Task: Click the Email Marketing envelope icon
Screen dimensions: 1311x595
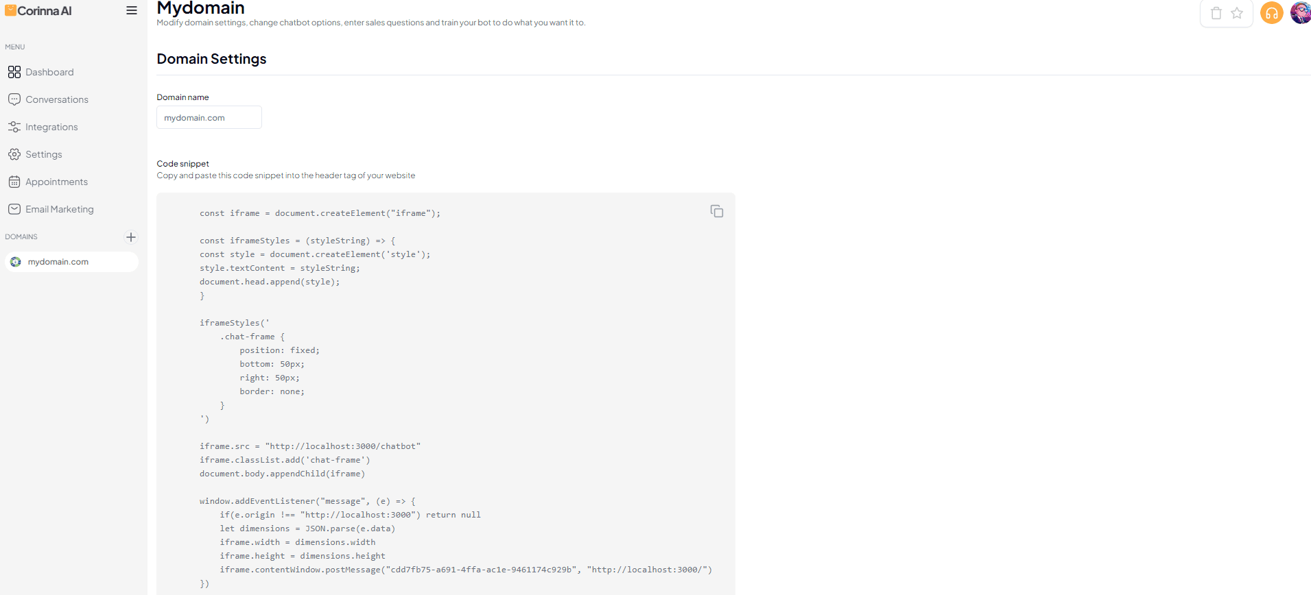Action: (x=14, y=209)
